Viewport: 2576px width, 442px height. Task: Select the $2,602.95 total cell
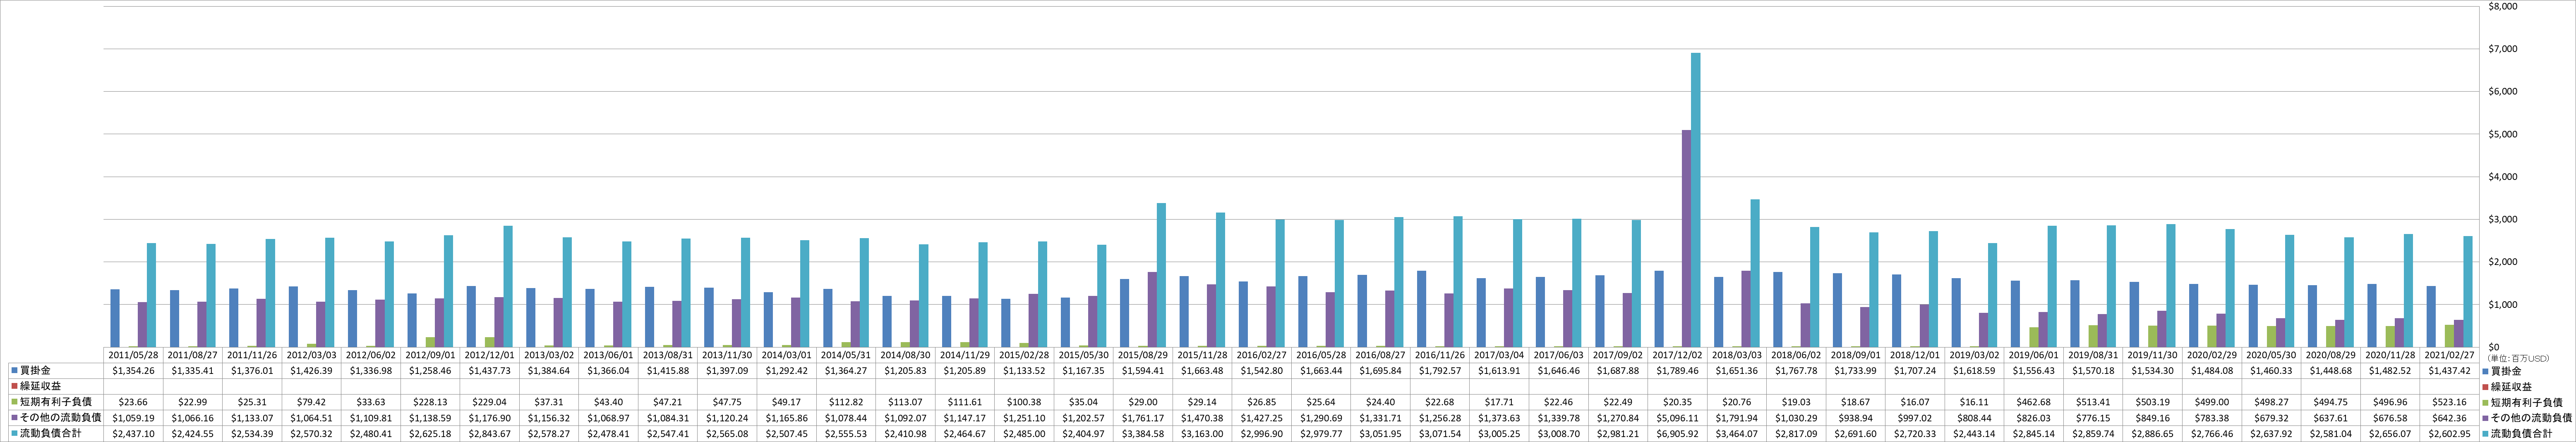click(2449, 434)
